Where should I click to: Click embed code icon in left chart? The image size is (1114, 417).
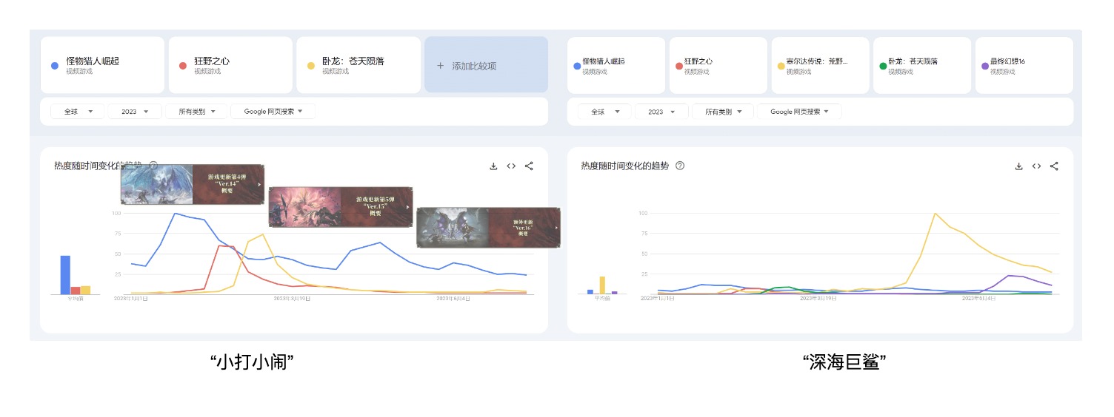click(511, 166)
